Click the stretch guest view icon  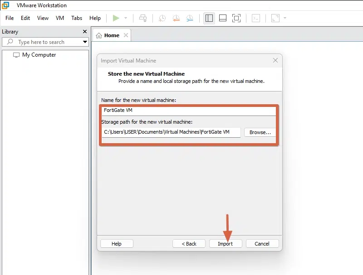tap(275, 18)
